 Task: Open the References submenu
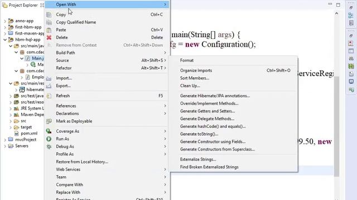pyautogui.click(x=107, y=106)
